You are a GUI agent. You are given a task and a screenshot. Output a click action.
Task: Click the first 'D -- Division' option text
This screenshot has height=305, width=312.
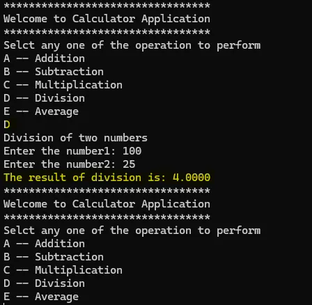pyautogui.click(x=44, y=98)
